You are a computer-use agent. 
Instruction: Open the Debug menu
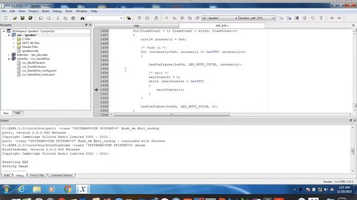pyautogui.click(x=57, y=11)
